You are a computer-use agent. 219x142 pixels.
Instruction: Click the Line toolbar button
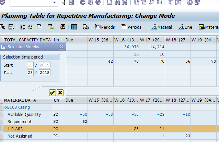coord(185,27)
